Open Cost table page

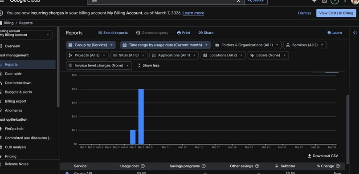click(x=13, y=74)
